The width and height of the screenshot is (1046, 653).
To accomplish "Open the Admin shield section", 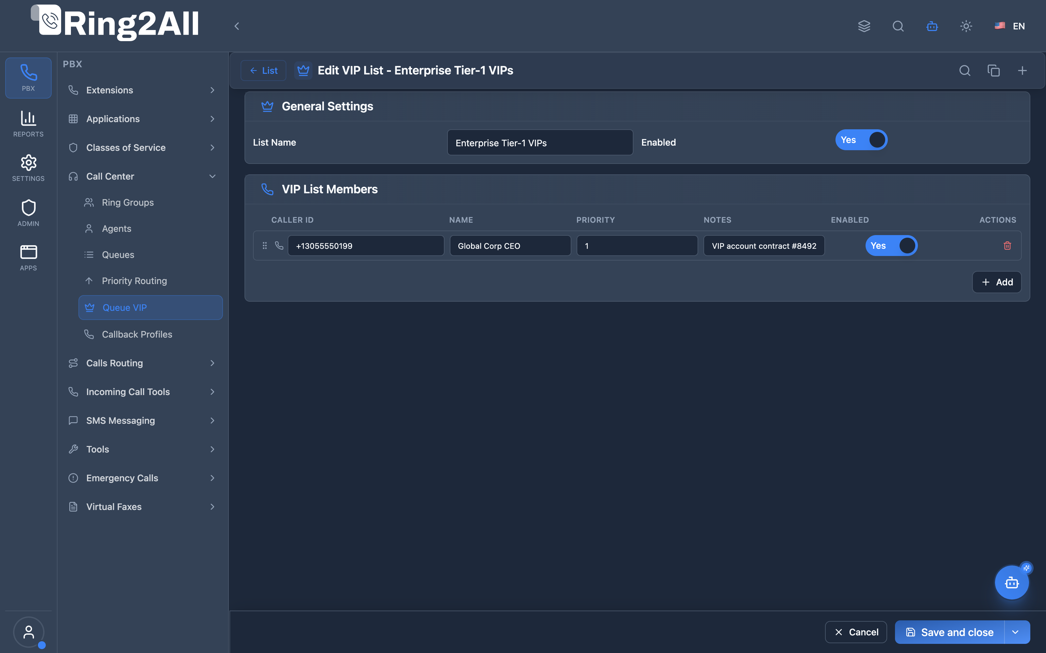I will pos(28,213).
